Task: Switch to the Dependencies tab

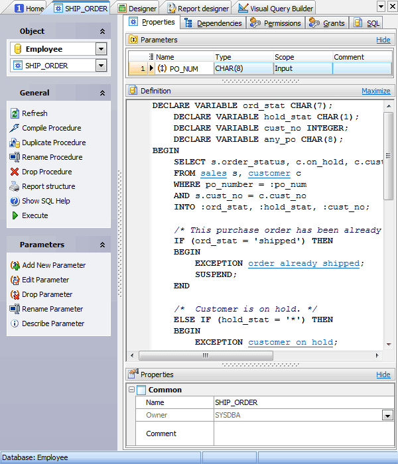Action: point(213,23)
